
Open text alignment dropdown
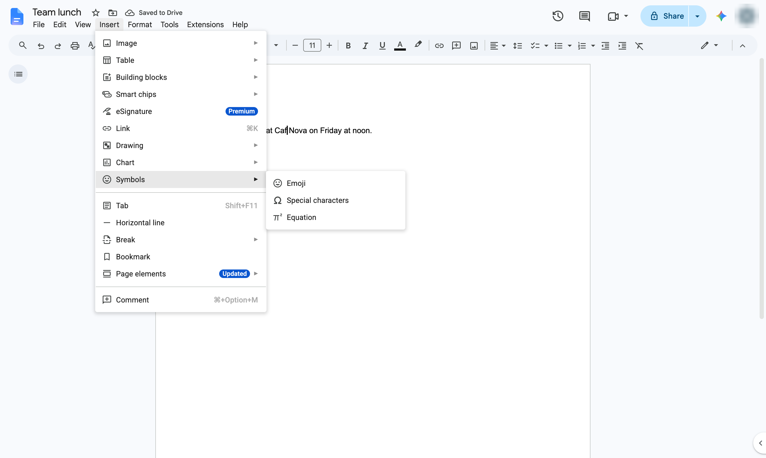tap(498, 46)
